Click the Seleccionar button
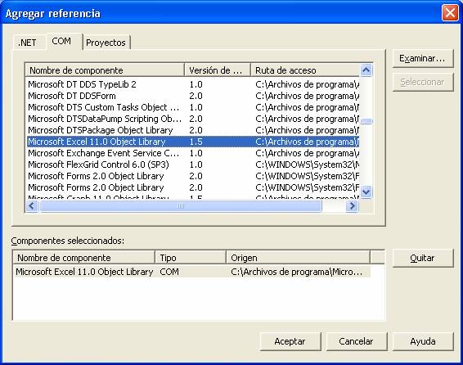Viewport: 463px width, 365px height. pyautogui.click(x=423, y=82)
